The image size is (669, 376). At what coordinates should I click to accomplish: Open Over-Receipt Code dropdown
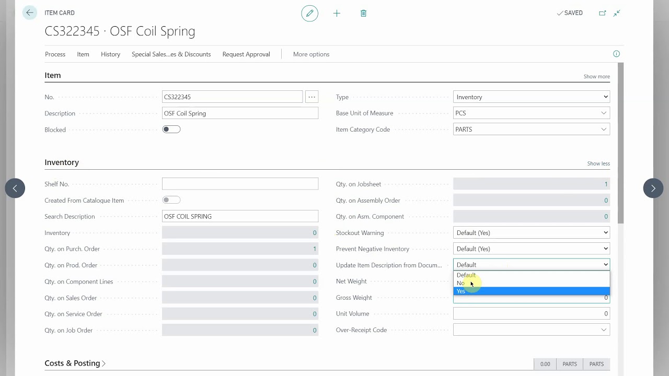[604, 330]
